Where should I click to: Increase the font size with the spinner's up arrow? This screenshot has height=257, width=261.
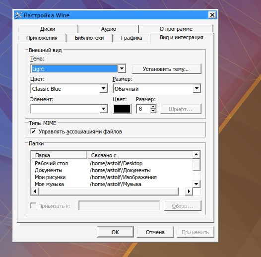[153, 107]
